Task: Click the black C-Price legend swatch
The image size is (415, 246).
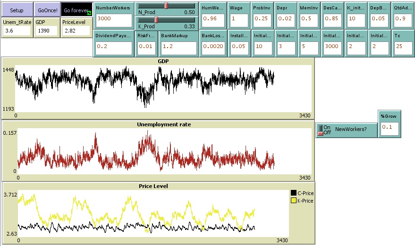Action: point(293,193)
